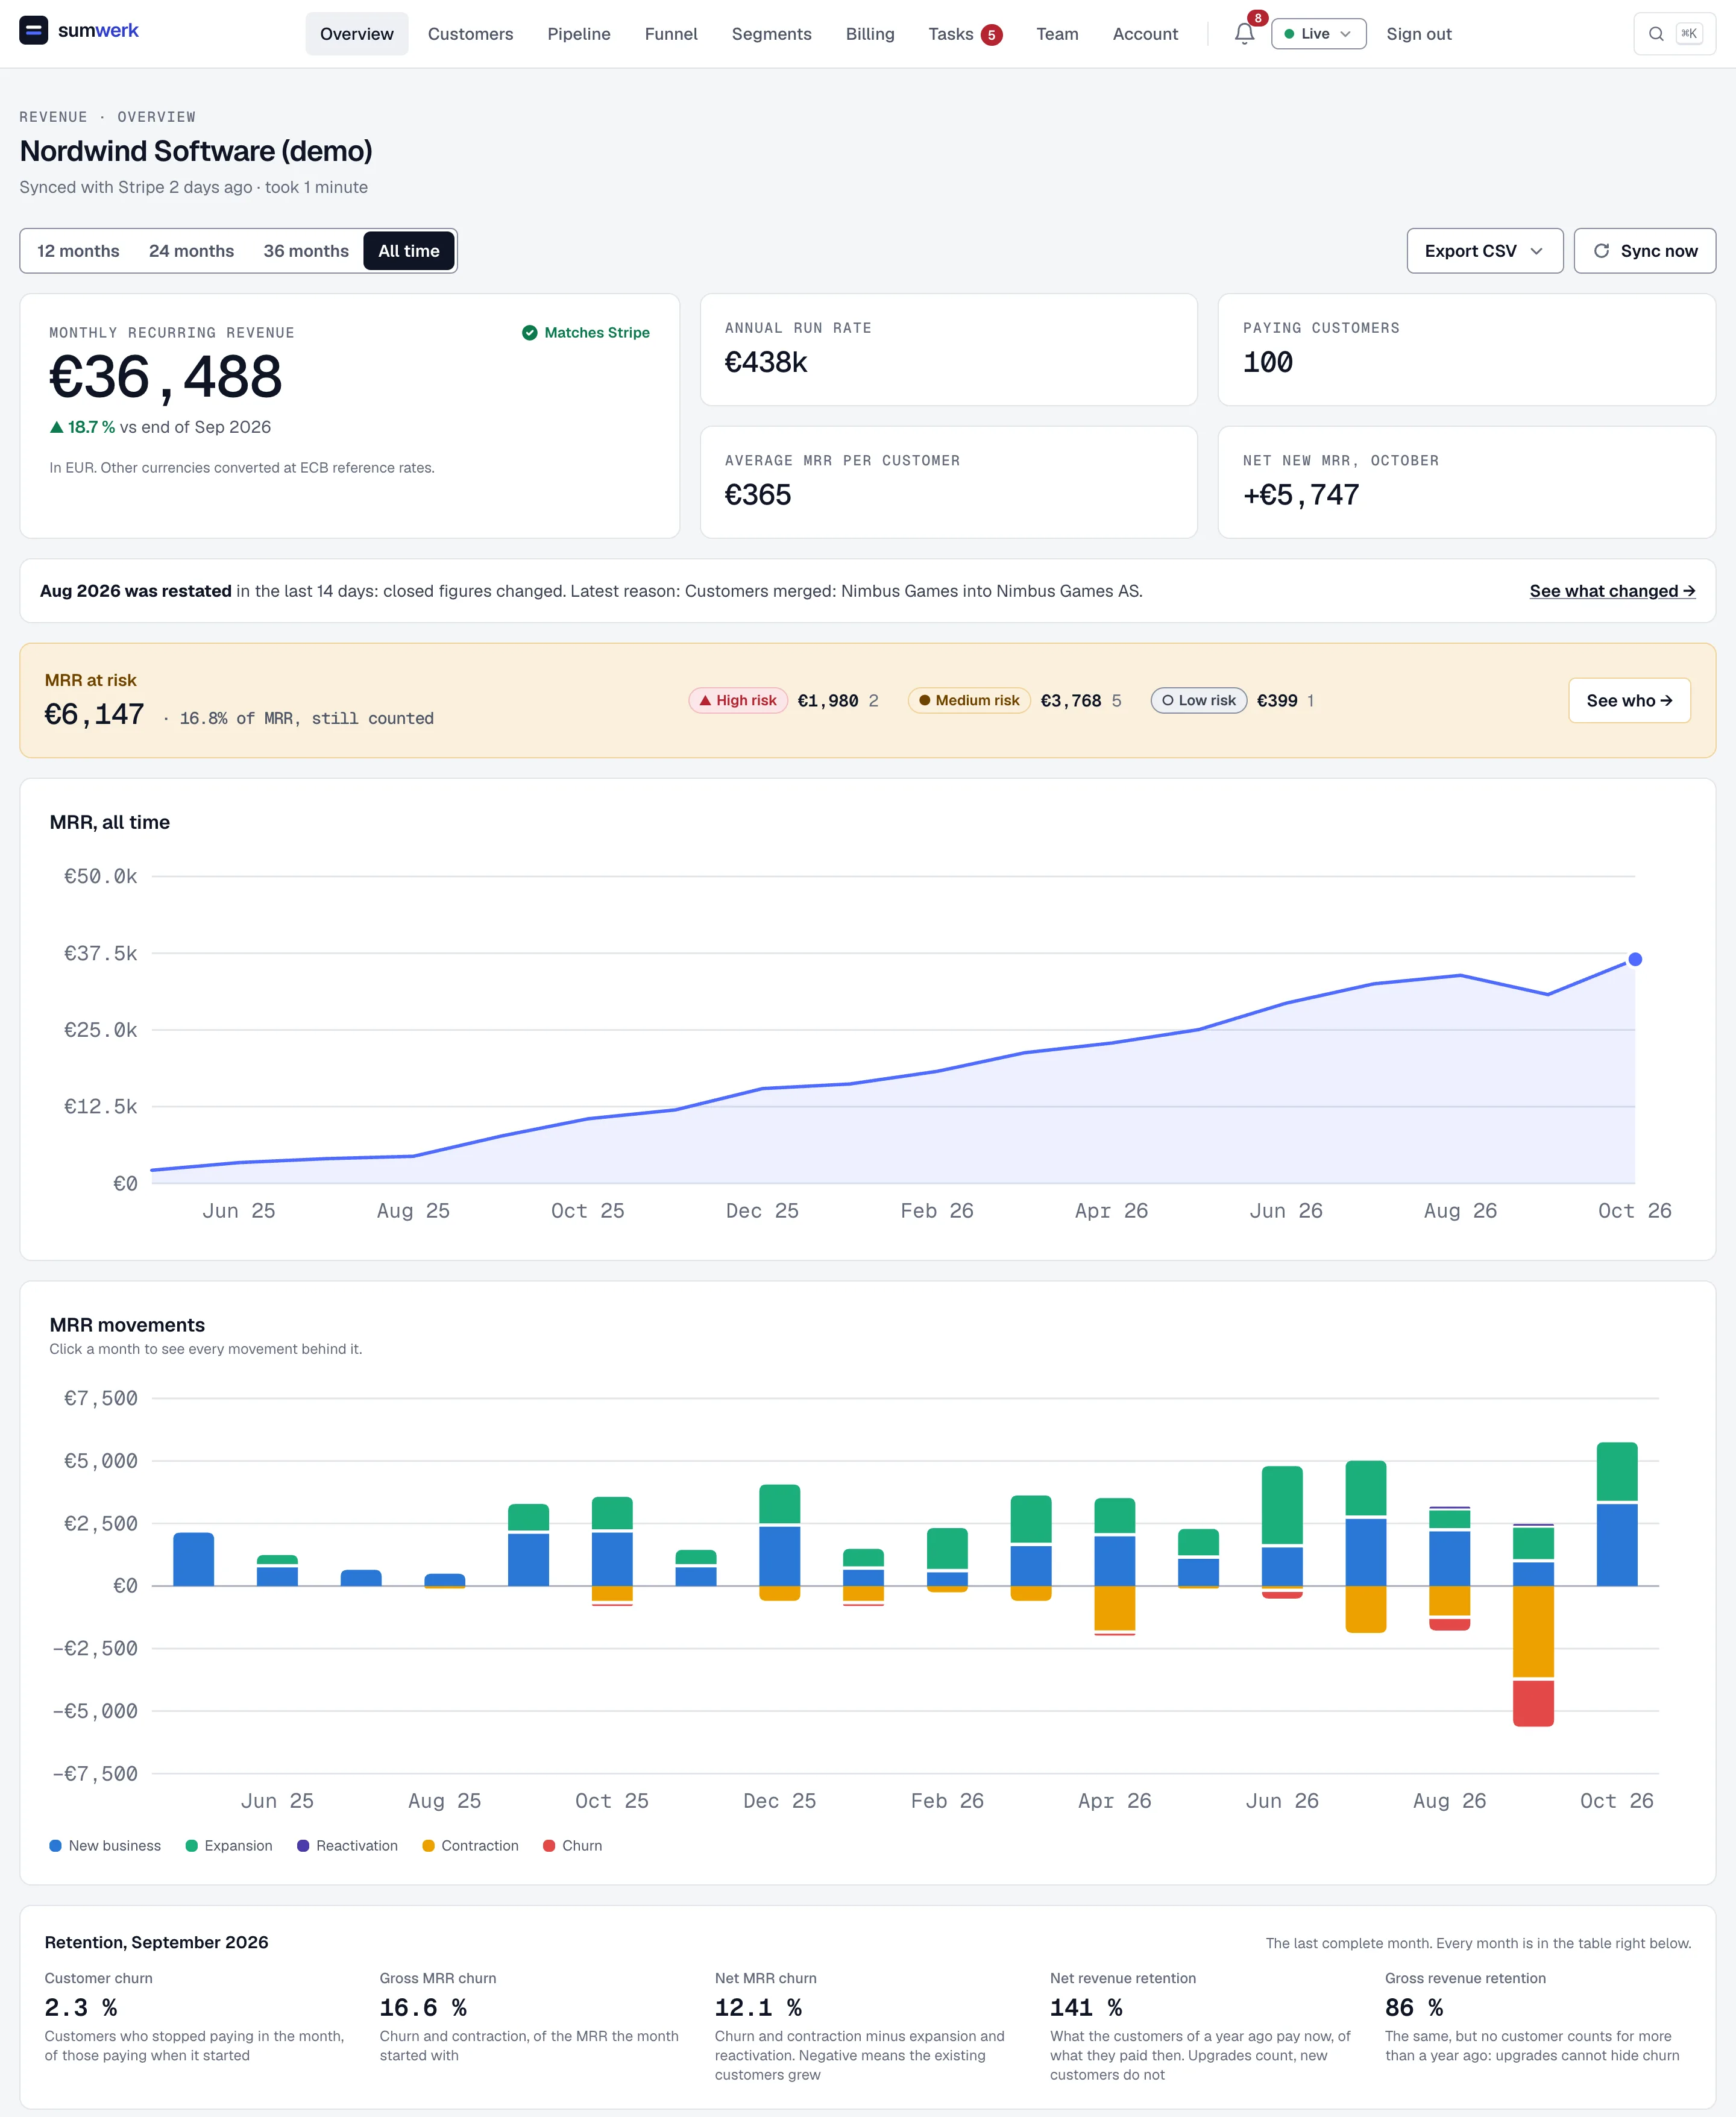
Task: Click the Tasks count badge 5
Action: pyautogui.click(x=991, y=35)
